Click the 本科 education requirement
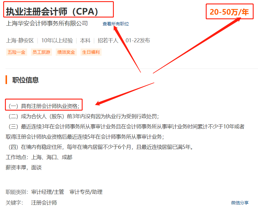 click(85, 41)
